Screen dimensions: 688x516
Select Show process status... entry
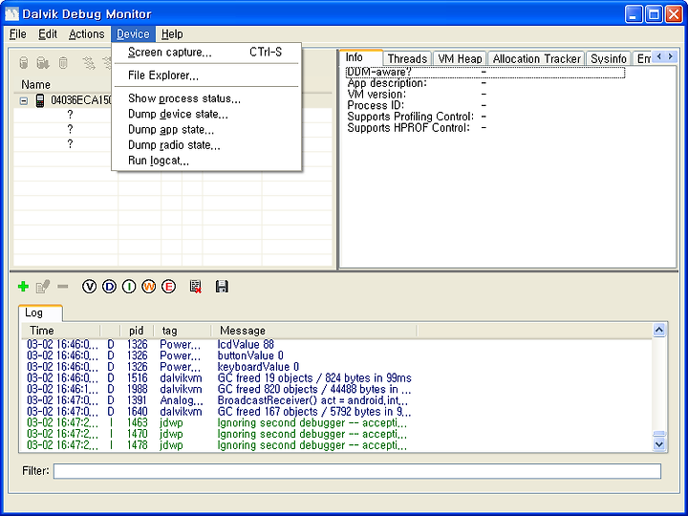(x=206, y=98)
